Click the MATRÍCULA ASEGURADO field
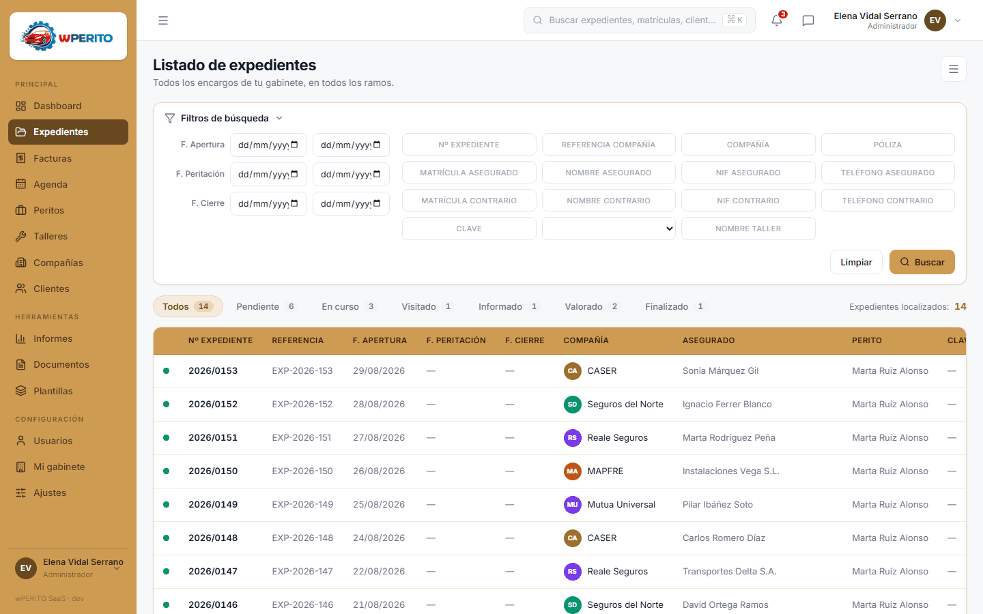The width and height of the screenshot is (983, 614). pos(469,173)
